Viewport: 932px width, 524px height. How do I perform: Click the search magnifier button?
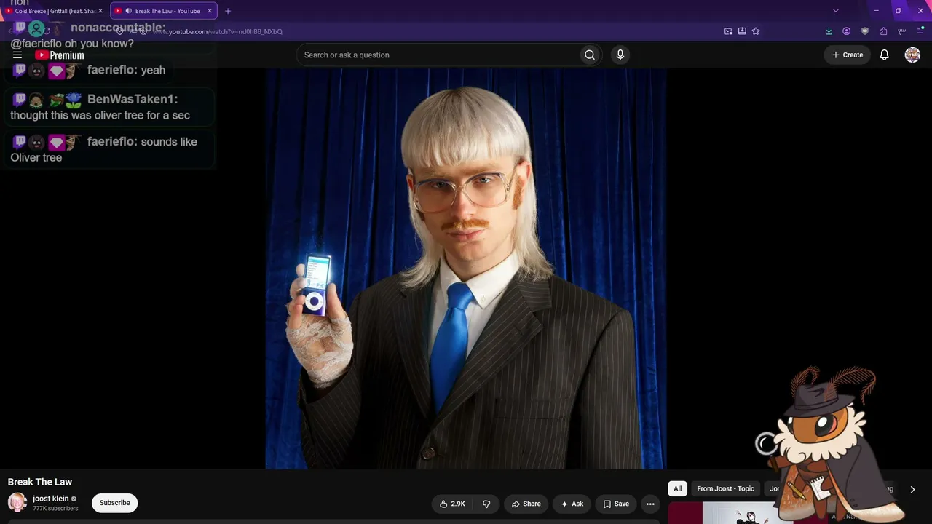click(x=590, y=55)
